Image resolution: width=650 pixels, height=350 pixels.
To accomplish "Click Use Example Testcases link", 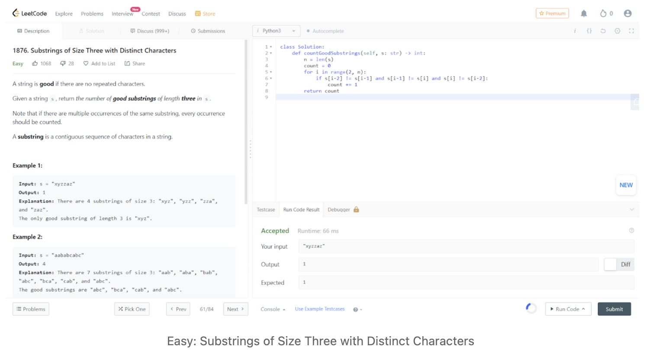I will click(x=320, y=309).
